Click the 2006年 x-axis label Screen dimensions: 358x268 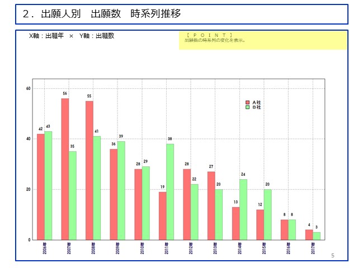44,248
